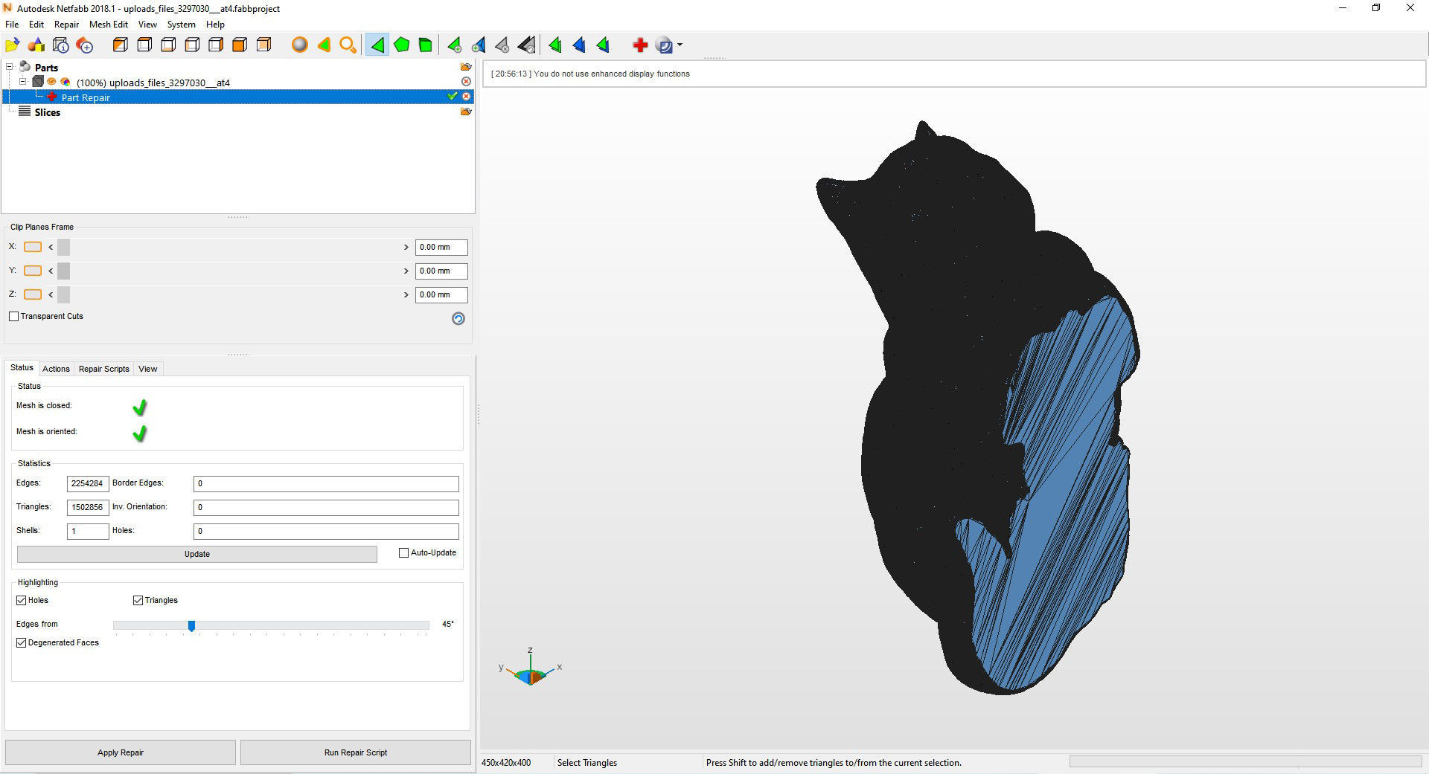Viewport: 1429px width, 774px height.
Task: Select the fourth cube view icon
Action: coord(192,45)
